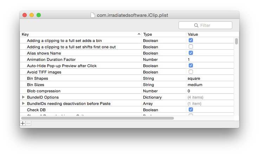Click the minus button to remove entry
The image size is (259, 156).
[x=28, y=123]
